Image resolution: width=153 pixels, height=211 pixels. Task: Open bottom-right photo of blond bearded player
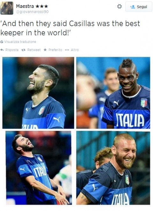click(x=113, y=168)
